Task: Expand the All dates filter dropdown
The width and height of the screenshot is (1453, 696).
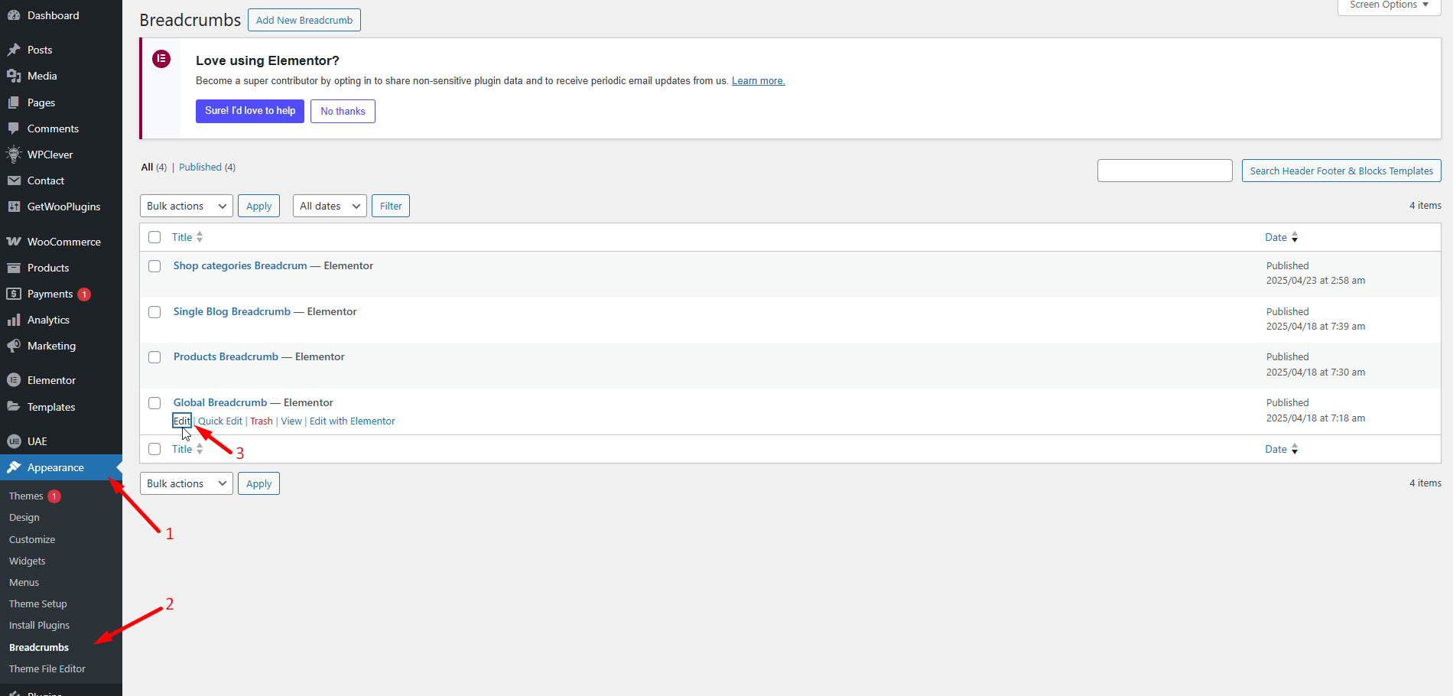Action: pyautogui.click(x=330, y=206)
